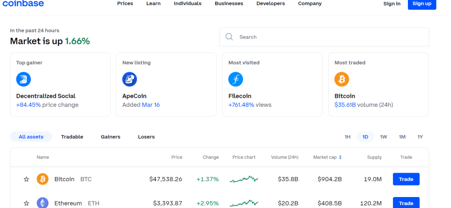
Task: Open the Filecoin logo icon
Action: 236,79
